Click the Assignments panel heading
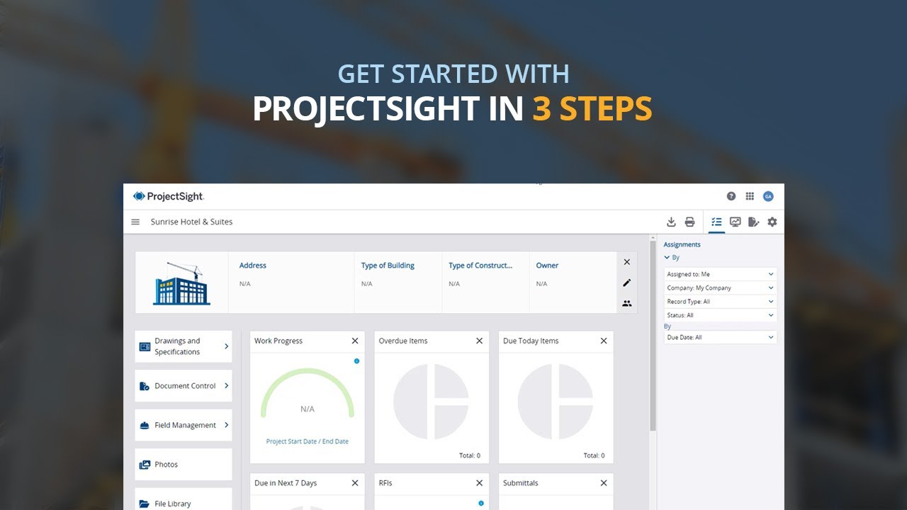The width and height of the screenshot is (907, 510). tap(682, 244)
